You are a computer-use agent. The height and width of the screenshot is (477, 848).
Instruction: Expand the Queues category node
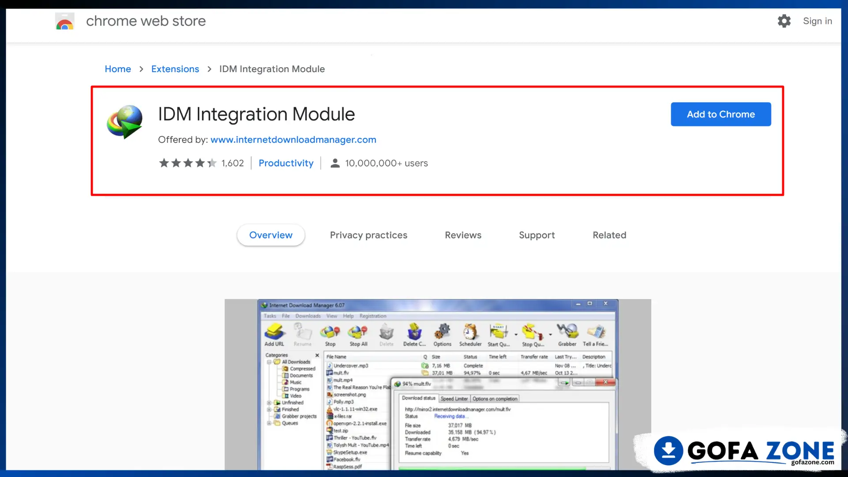point(269,423)
